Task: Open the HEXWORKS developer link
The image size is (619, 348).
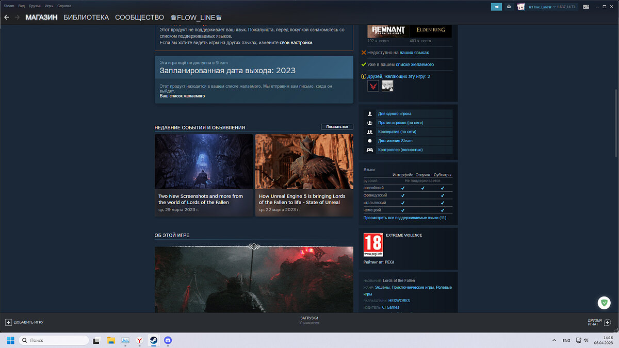Action: tap(398, 301)
